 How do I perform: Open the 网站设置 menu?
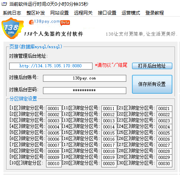click(x=59, y=13)
